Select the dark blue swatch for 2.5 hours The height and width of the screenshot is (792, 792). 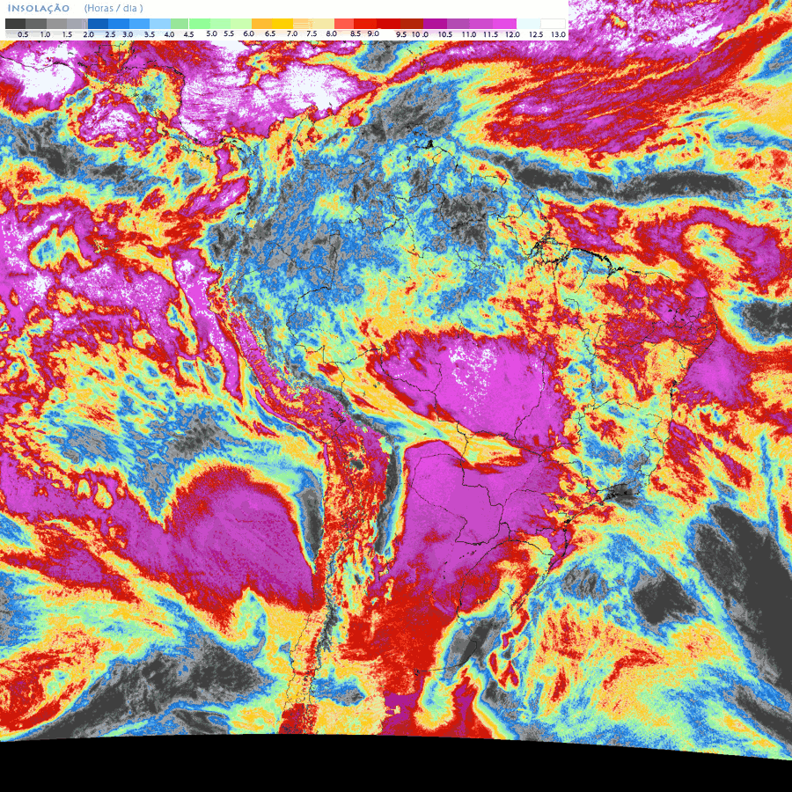click(98, 24)
